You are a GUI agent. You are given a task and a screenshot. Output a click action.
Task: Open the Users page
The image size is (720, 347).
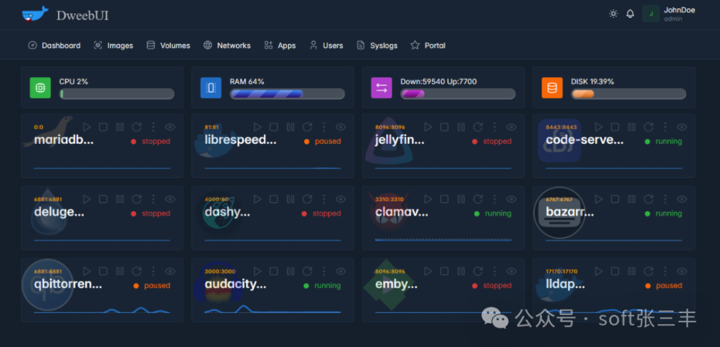point(327,45)
